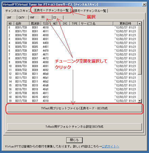Select row BS03/TS0

coord(72,35)
